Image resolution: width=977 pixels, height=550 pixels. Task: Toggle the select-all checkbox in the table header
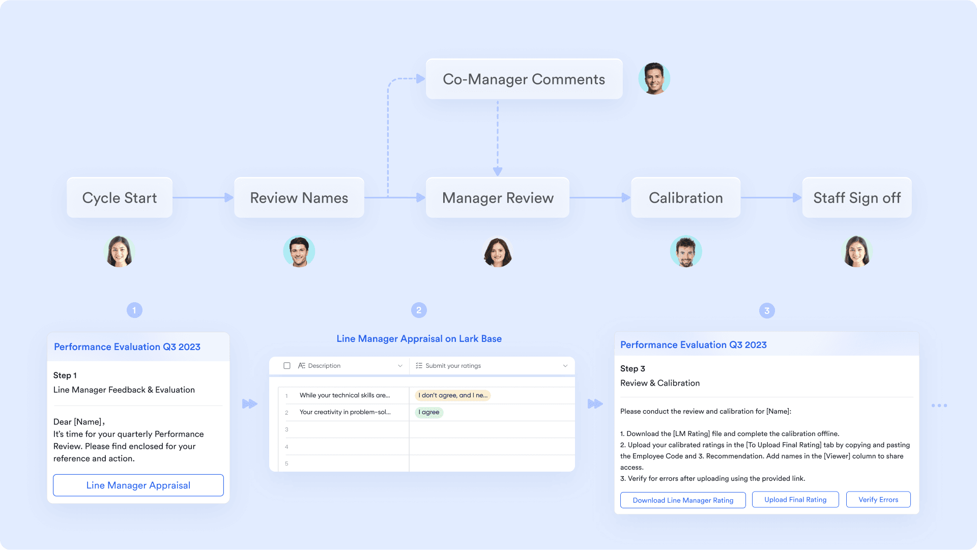[x=286, y=365]
